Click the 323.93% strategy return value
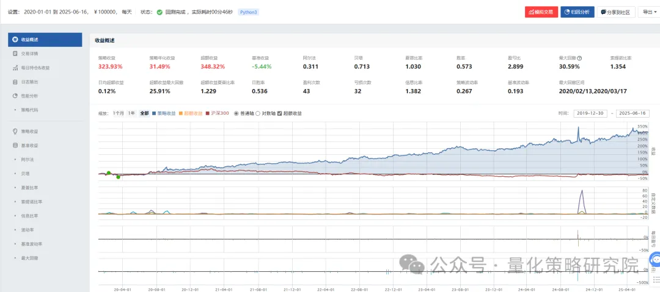The height and width of the screenshot is (292, 660). tap(110, 66)
